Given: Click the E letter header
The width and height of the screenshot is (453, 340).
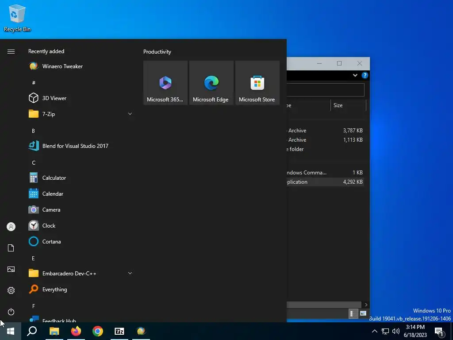Looking at the screenshot, I should click(x=33, y=258).
